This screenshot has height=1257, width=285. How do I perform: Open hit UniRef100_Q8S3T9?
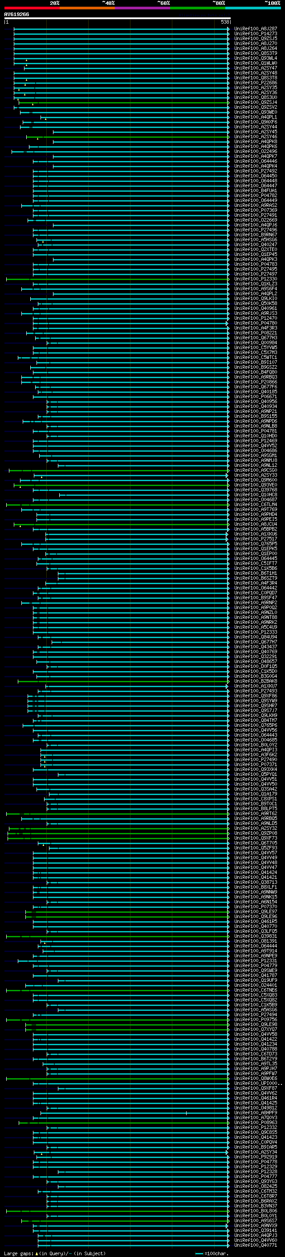(256, 53)
